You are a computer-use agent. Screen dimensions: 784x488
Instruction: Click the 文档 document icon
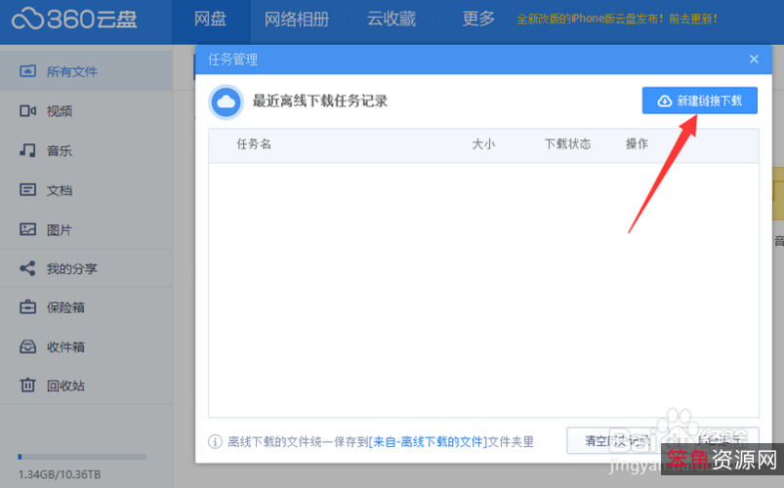[x=27, y=189]
